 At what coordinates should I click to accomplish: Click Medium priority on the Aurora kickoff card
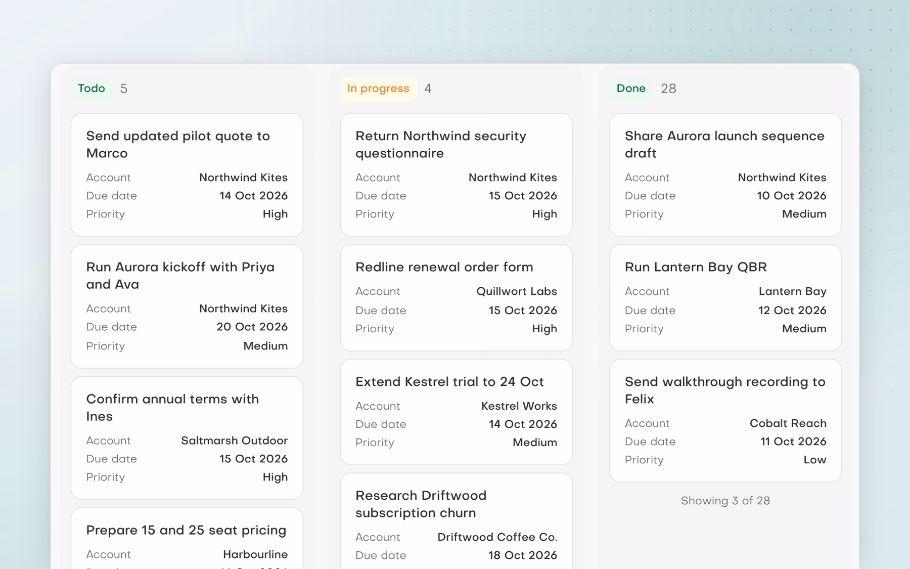tap(265, 346)
